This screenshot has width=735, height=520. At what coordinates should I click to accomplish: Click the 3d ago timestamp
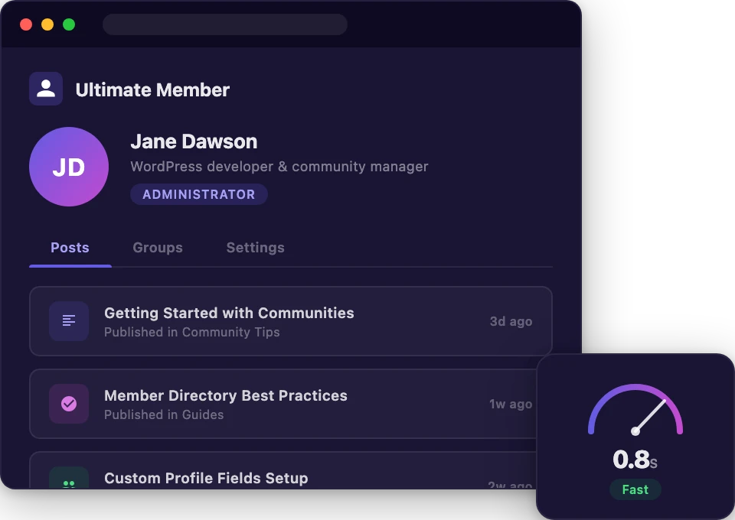coord(511,321)
